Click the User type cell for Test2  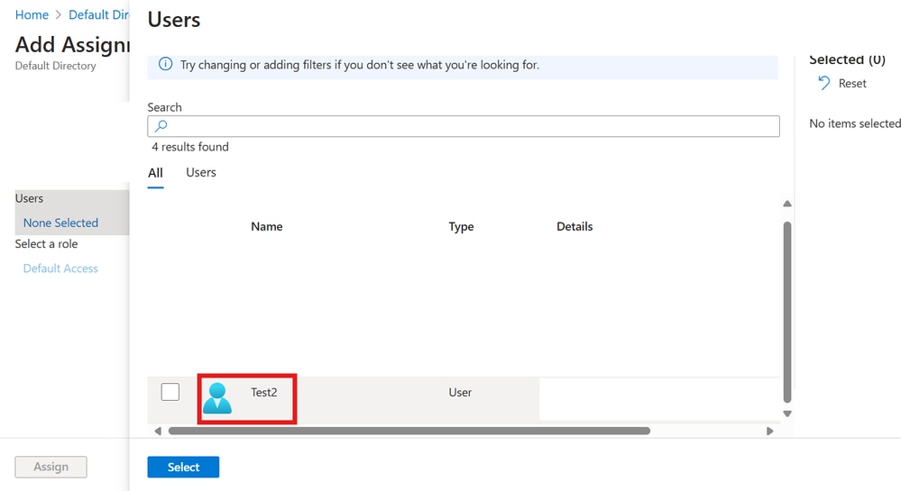[460, 392]
